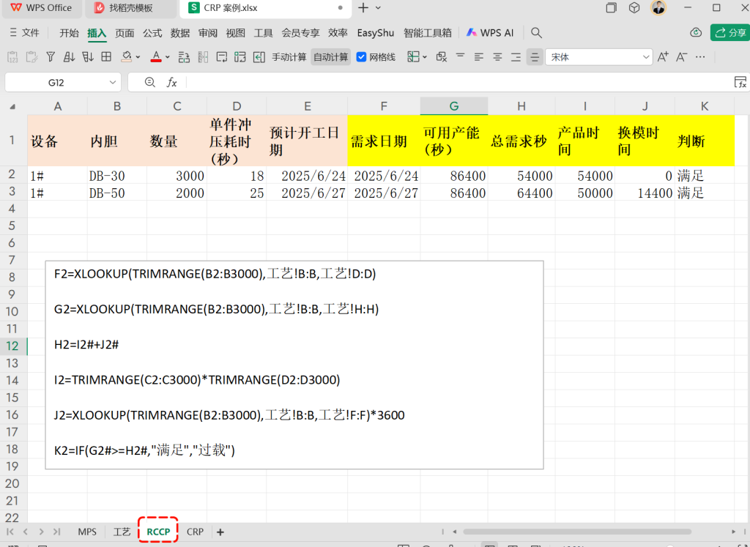Add a new sheet with plus button

[220, 532]
